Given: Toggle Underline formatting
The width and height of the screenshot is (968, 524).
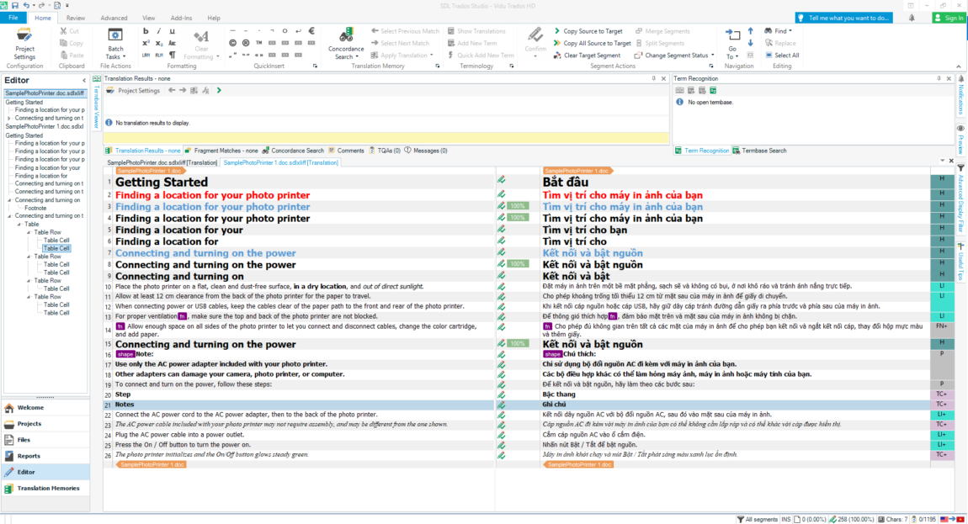Looking at the screenshot, I should coord(173,31).
